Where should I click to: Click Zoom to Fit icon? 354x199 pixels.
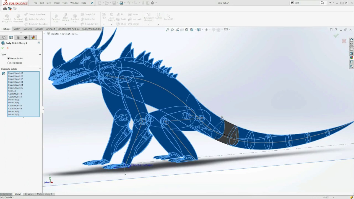[x=168, y=30]
